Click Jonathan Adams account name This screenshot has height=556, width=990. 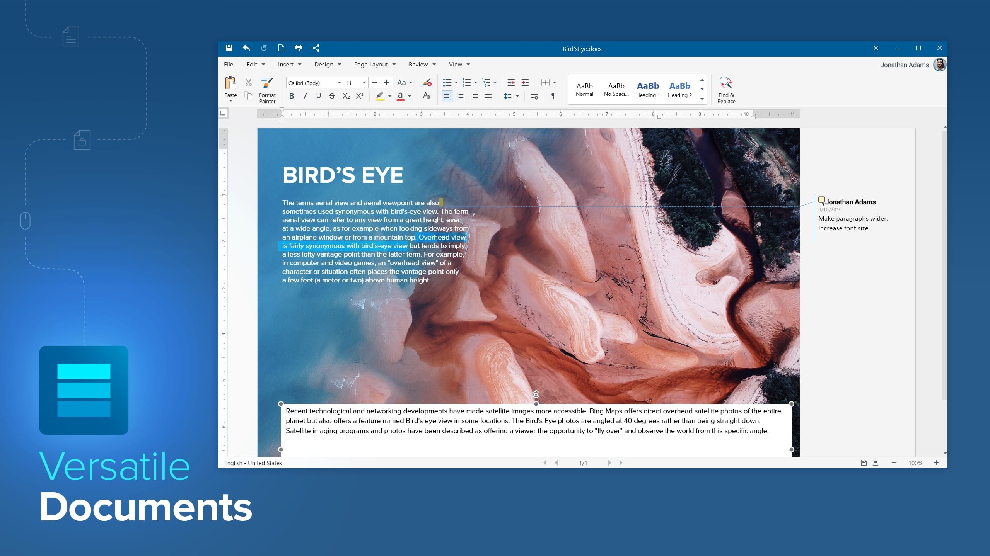[905, 65]
